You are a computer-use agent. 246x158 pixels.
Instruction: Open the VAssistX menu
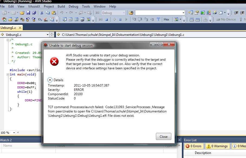(34, 6)
